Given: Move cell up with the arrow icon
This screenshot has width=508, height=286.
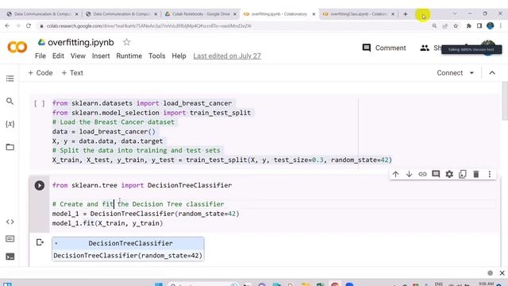Looking at the screenshot, I should 395,174.
